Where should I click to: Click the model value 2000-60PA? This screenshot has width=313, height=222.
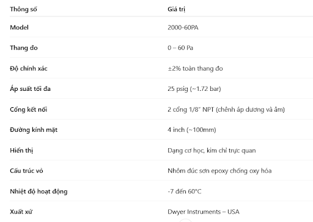point(183,27)
